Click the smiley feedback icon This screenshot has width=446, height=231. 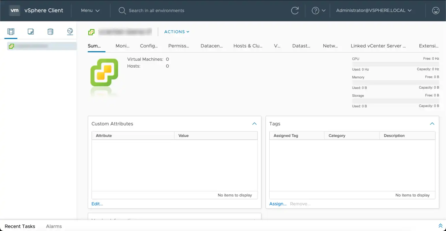pyautogui.click(x=436, y=11)
